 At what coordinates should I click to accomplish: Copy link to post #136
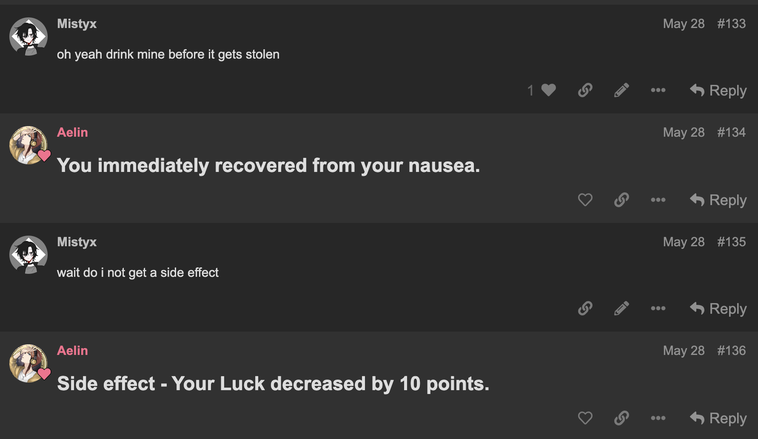pos(621,418)
